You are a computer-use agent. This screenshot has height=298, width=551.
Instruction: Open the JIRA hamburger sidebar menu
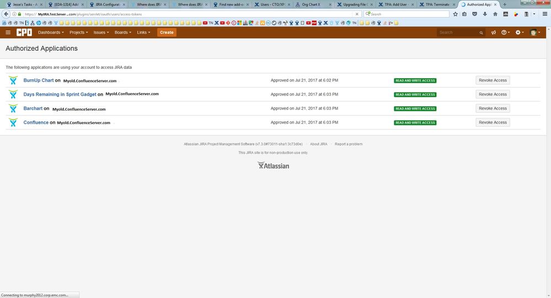click(x=8, y=32)
